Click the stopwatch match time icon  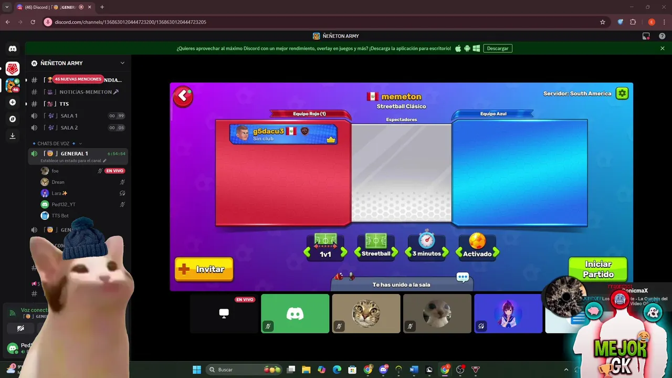(x=426, y=239)
